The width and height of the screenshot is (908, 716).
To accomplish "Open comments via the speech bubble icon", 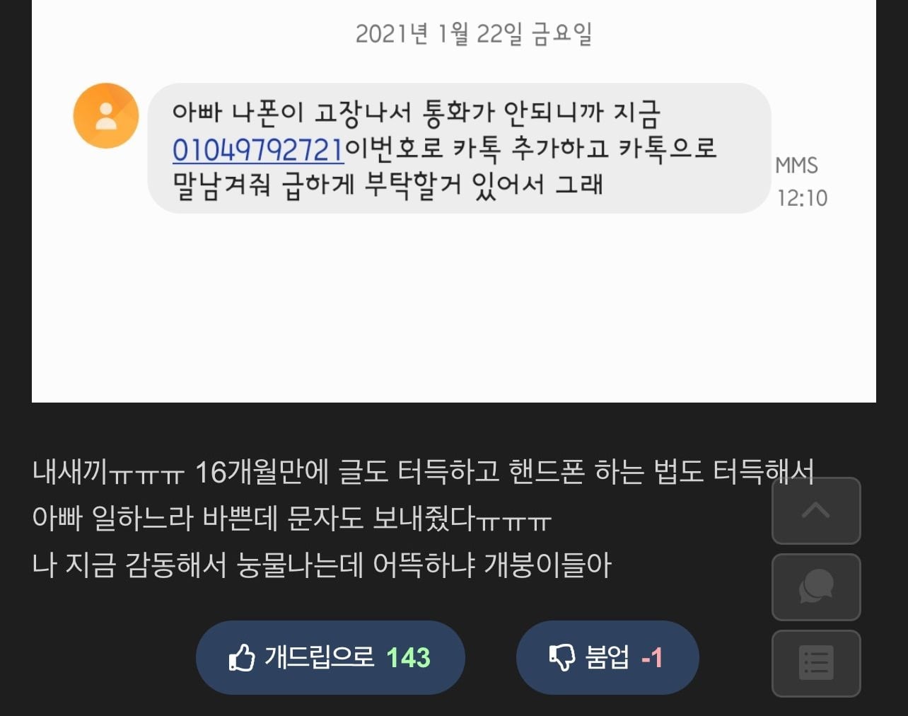I will 816,587.
